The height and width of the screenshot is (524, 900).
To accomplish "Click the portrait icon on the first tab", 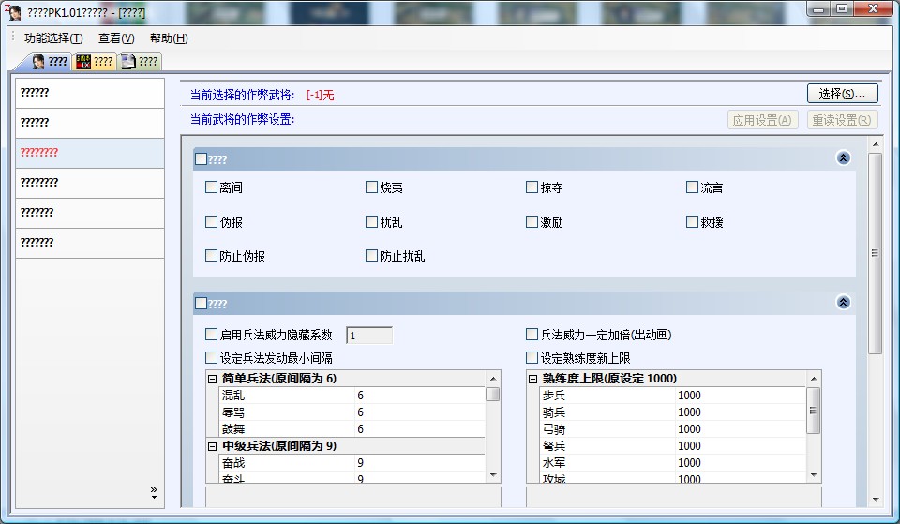I will [x=38, y=62].
